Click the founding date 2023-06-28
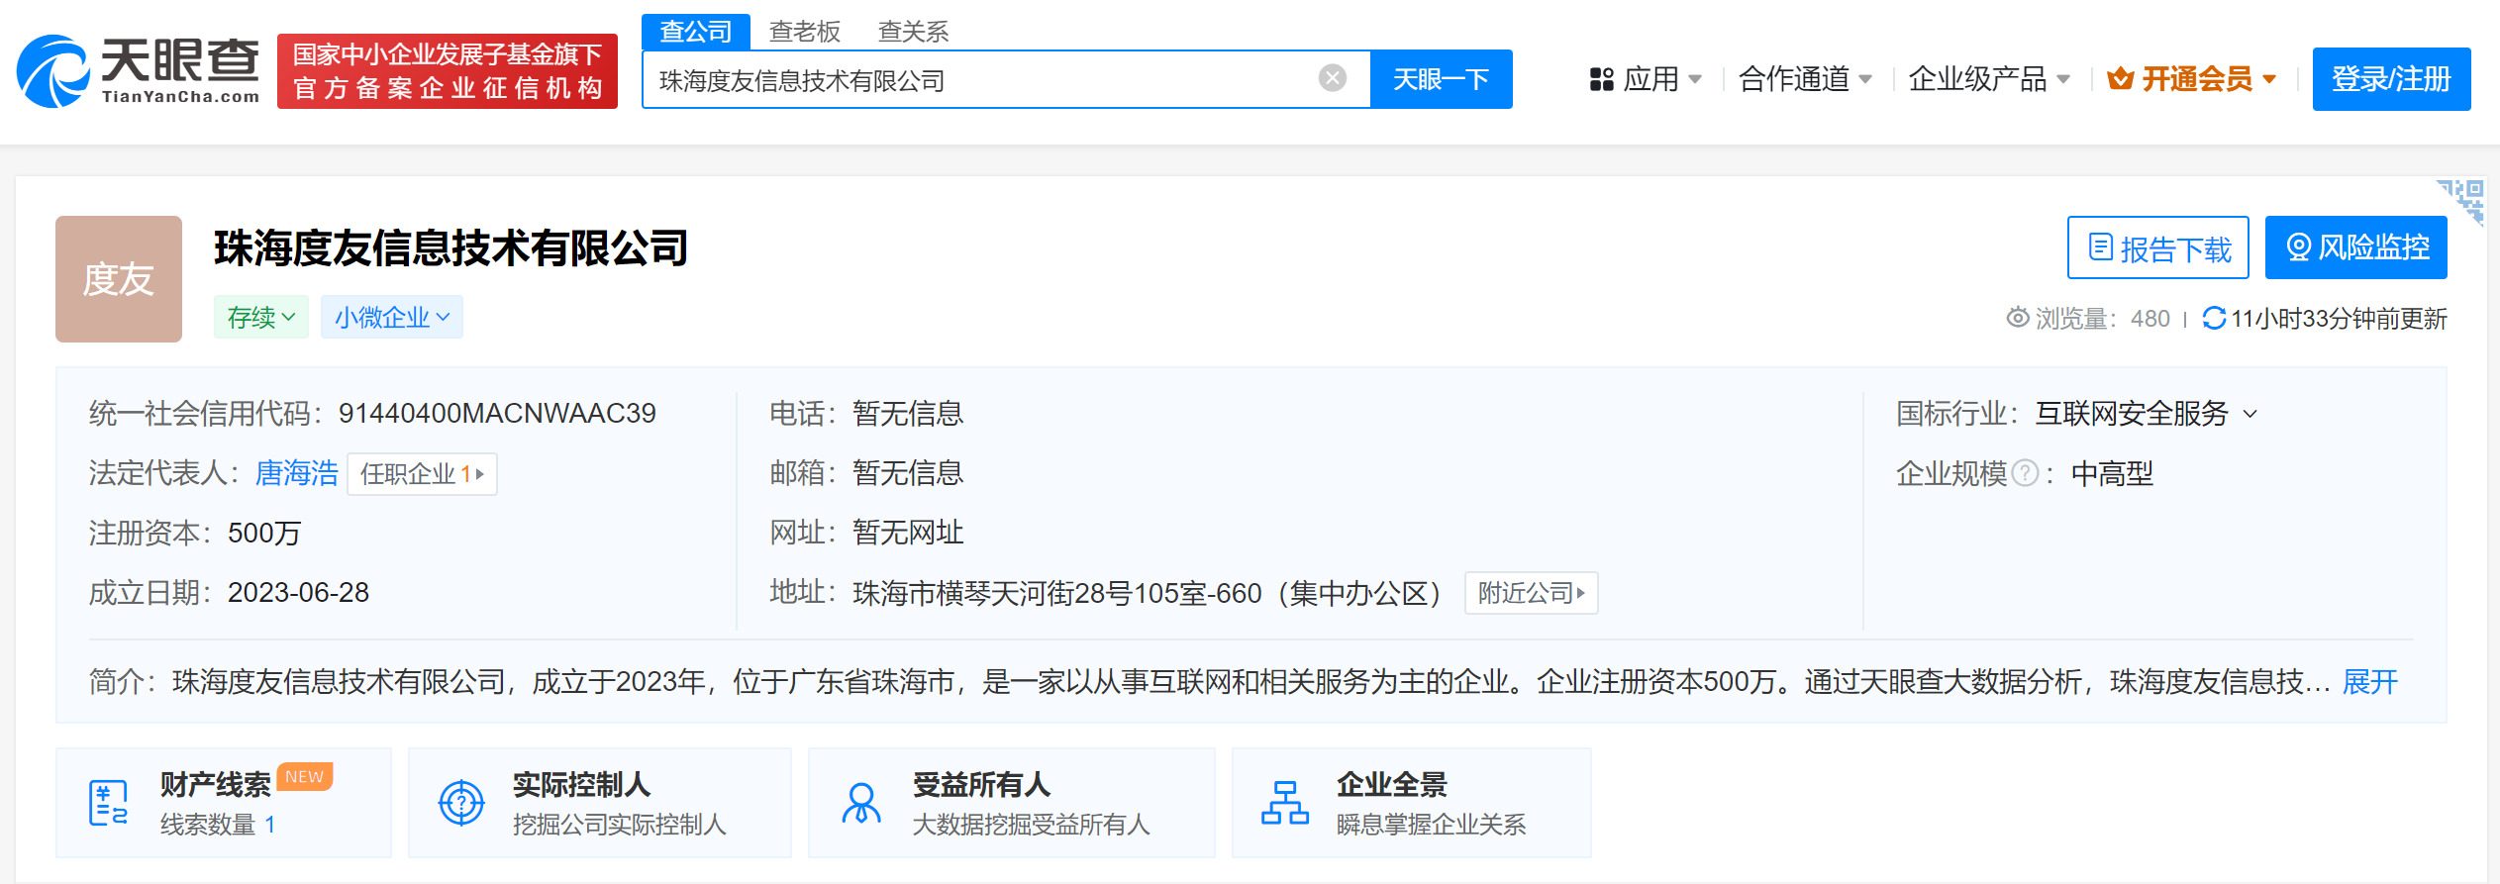Viewport: 2500px width, 884px height. pos(298,593)
